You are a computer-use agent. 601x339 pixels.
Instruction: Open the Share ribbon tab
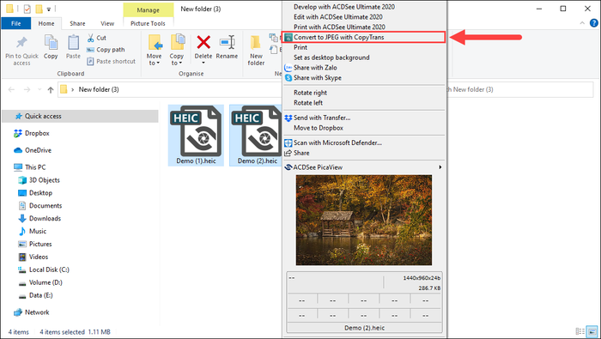point(77,23)
